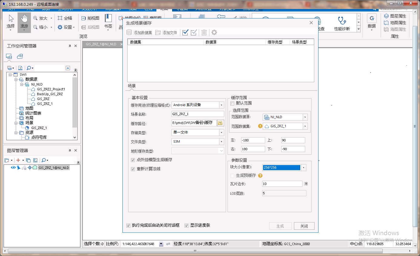
Task: Click the select-all checkmark icon in dialog toolbar
Action: 185,32
